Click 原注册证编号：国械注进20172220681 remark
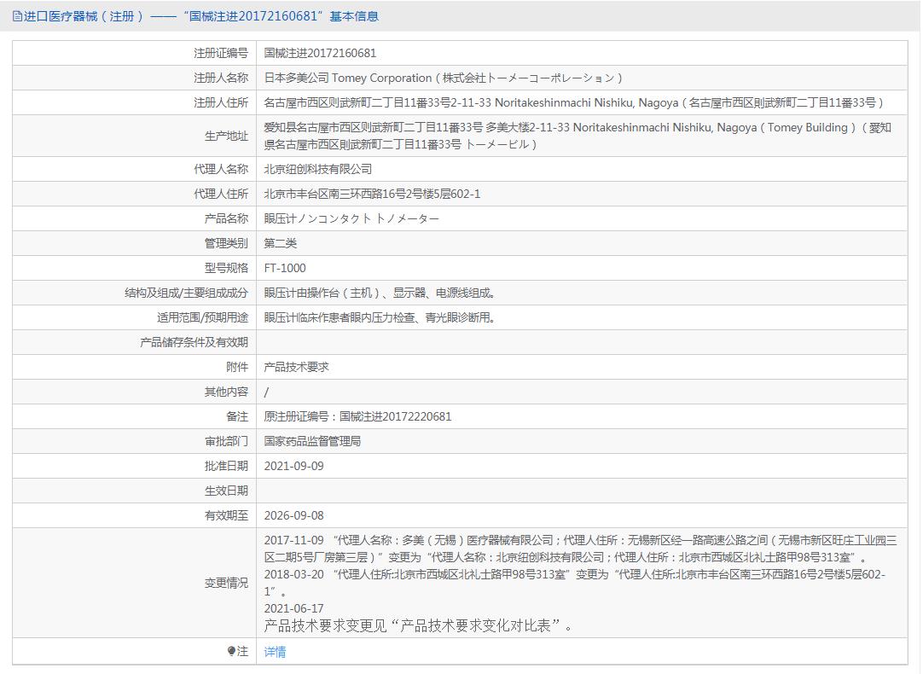This screenshot has height=674, width=923. [357, 416]
